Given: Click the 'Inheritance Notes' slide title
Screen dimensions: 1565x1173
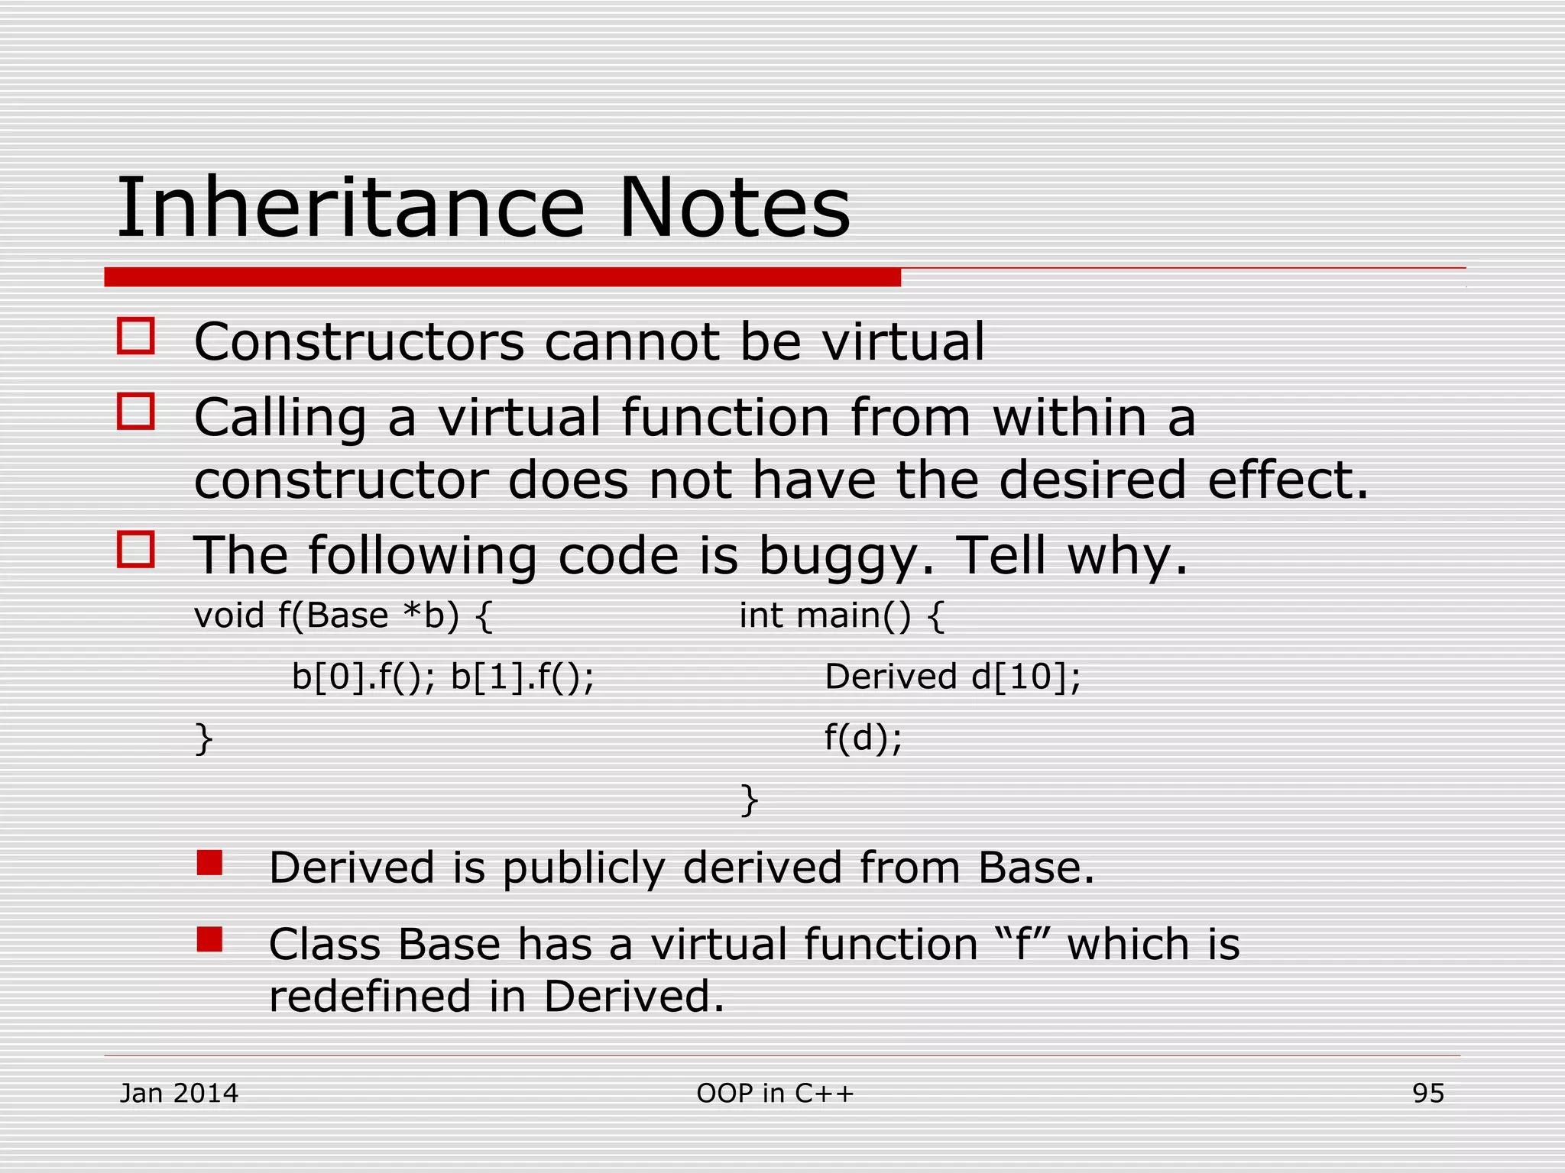Looking at the screenshot, I should [x=483, y=208].
